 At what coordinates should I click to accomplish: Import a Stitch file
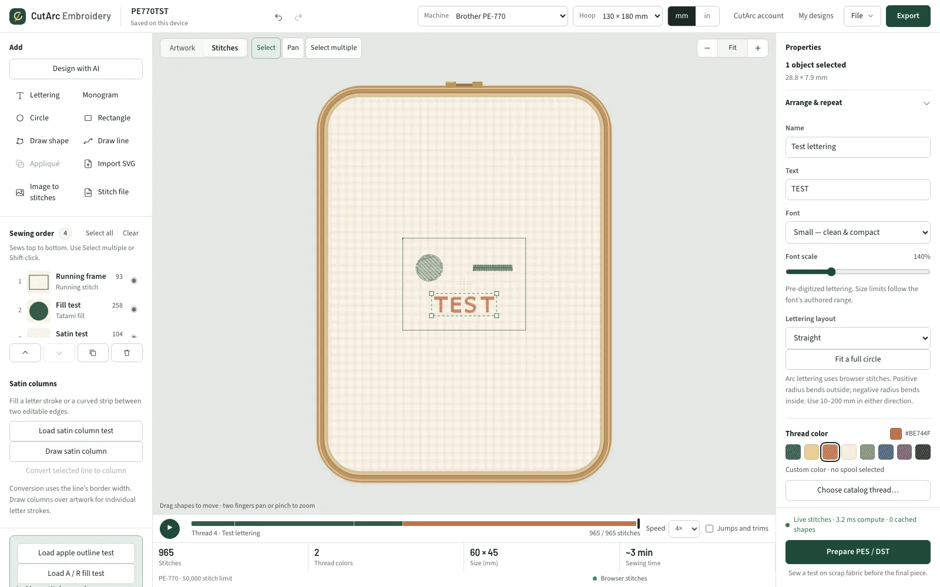106,192
